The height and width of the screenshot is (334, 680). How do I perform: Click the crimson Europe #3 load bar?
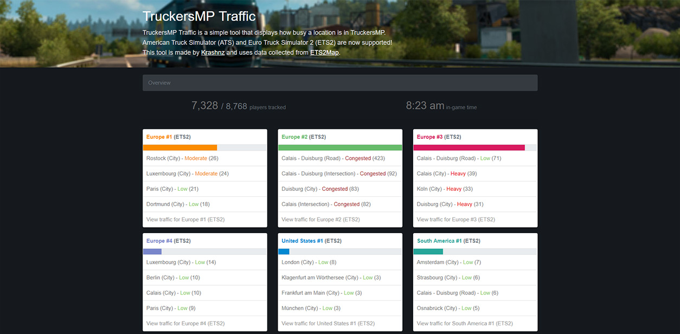click(469, 147)
